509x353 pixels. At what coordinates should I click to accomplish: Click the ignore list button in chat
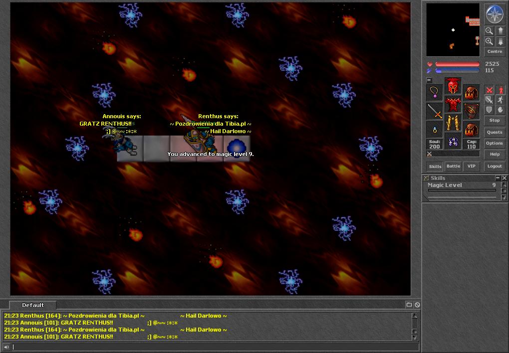417,305
